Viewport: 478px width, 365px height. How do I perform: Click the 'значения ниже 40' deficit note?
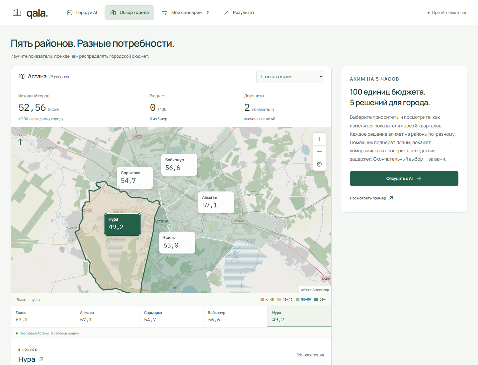(x=260, y=119)
